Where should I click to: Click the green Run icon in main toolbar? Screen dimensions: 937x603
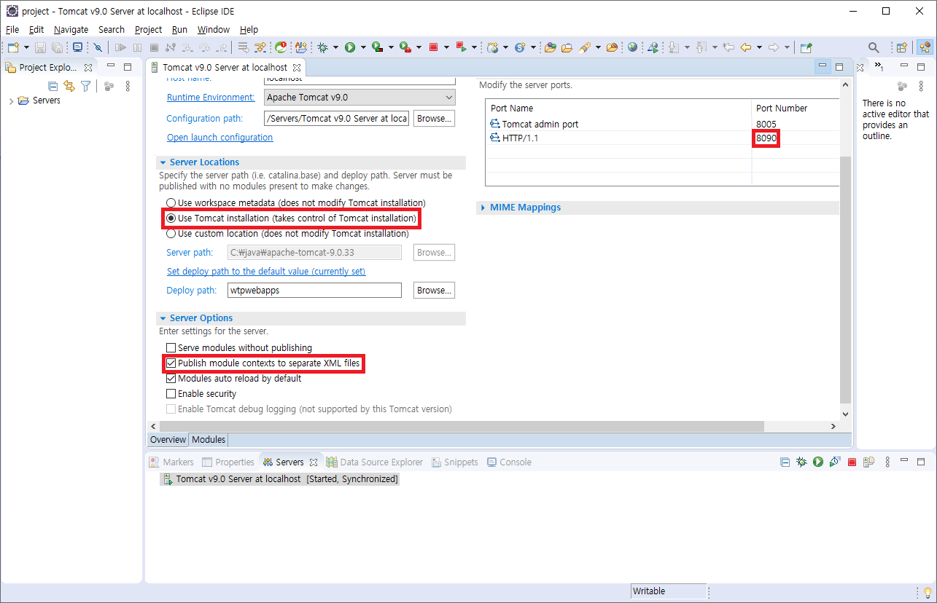tap(350, 47)
